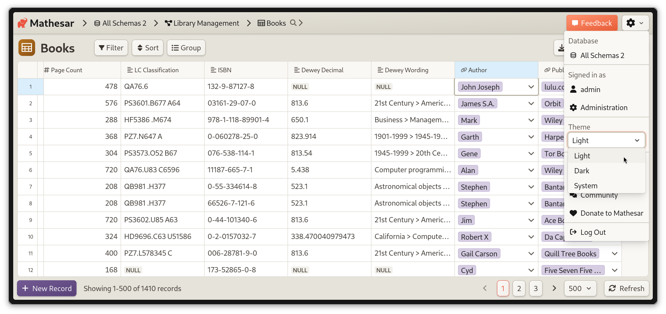Expand the 500 records-per-page dropdown
This screenshot has width=666, height=314.
click(580, 288)
